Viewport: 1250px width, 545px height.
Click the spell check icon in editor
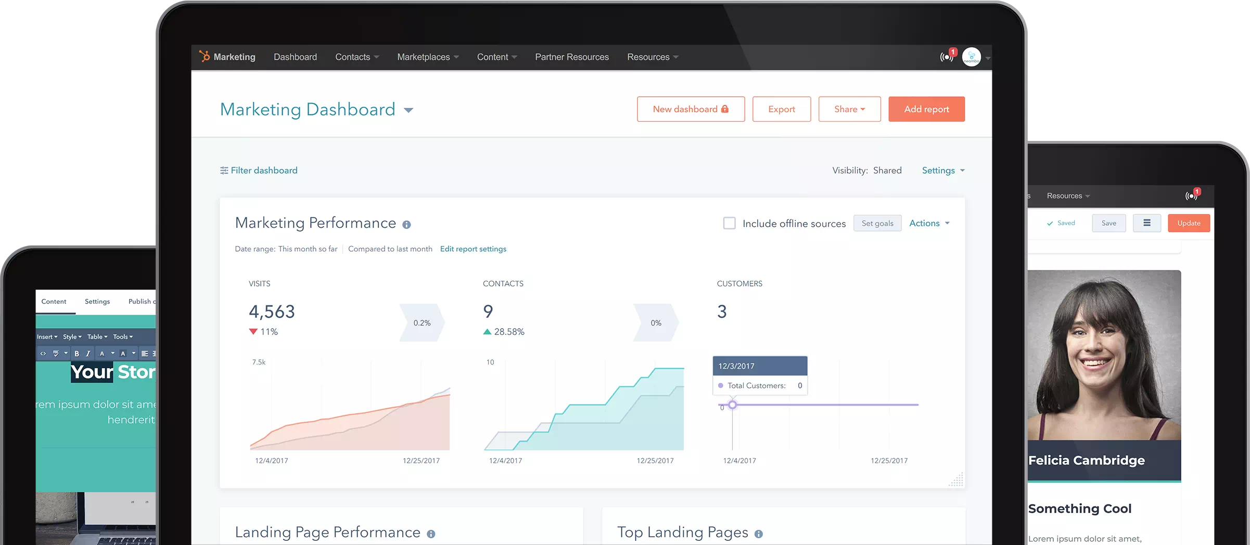click(56, 354)
